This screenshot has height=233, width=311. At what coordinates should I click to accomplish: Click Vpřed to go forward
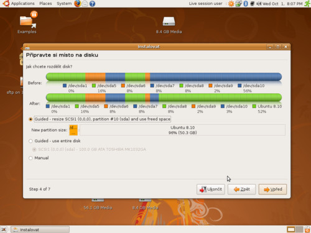tap(272, 189)
